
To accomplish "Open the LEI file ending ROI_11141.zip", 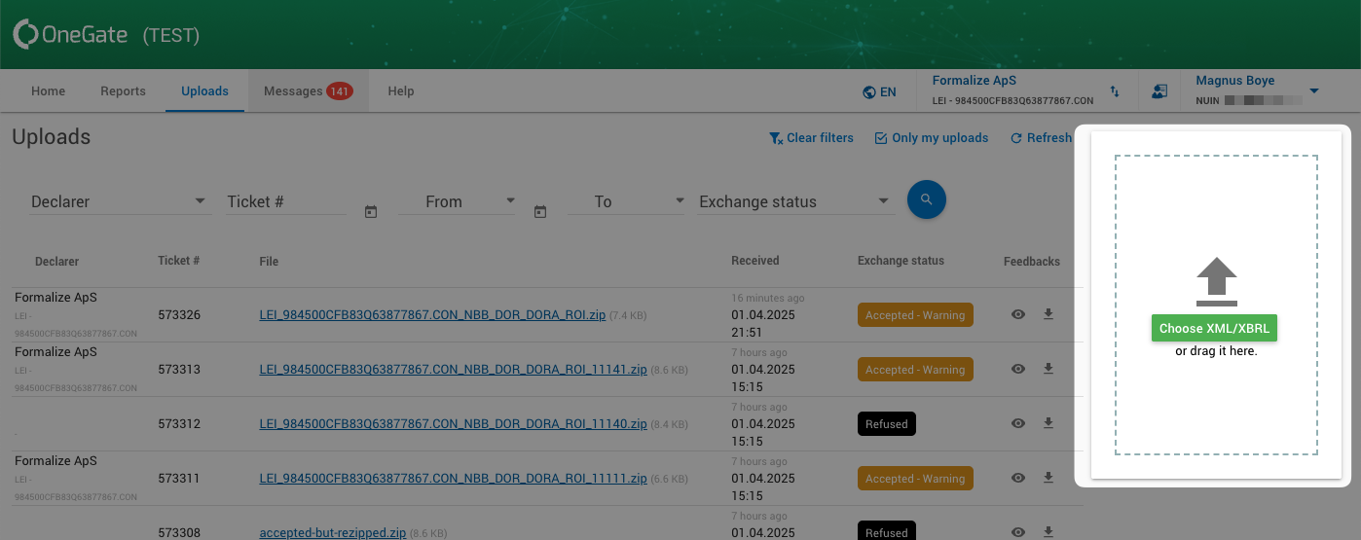I will click(453, 370).
